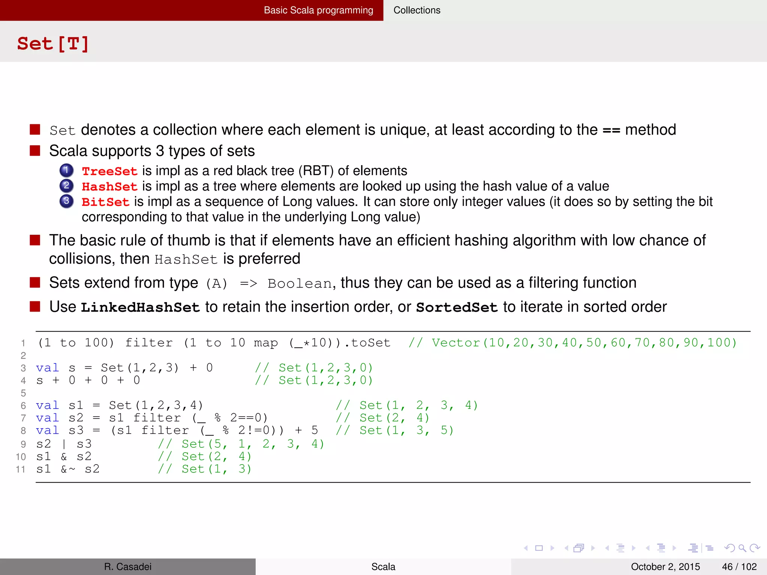
Task: Click the R. Casadei author footer
Action: [x=128, y=566]
